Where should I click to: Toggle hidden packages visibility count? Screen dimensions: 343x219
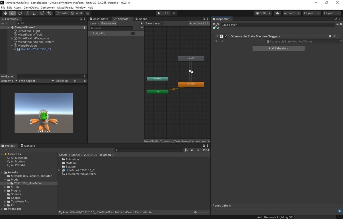tap(206, 150)
